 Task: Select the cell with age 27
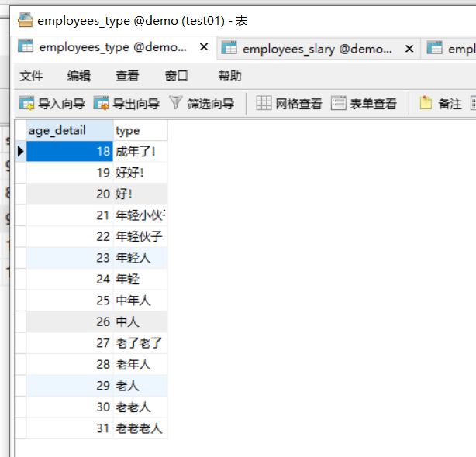[70, 343]
